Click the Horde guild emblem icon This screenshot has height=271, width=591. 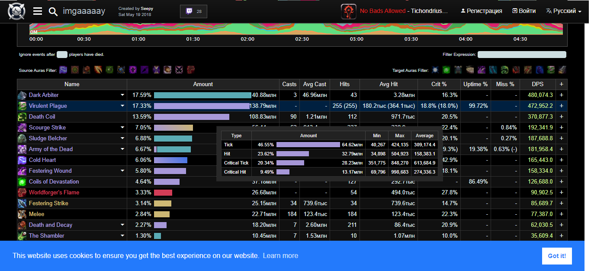[348, 11]
